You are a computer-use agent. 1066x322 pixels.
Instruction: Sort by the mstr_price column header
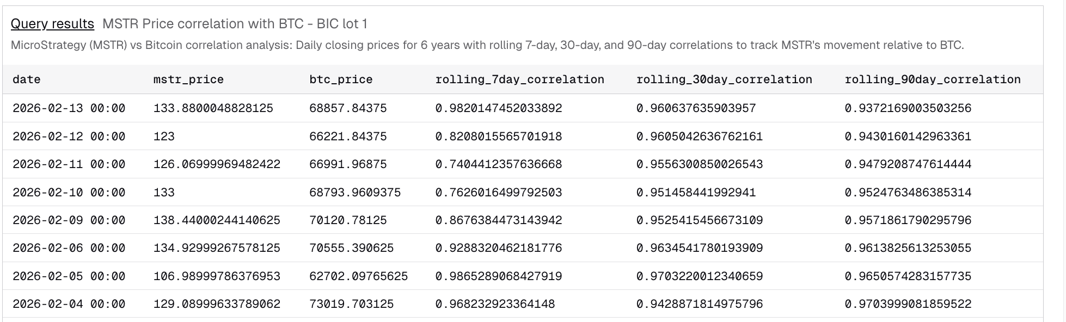(188, 79)
